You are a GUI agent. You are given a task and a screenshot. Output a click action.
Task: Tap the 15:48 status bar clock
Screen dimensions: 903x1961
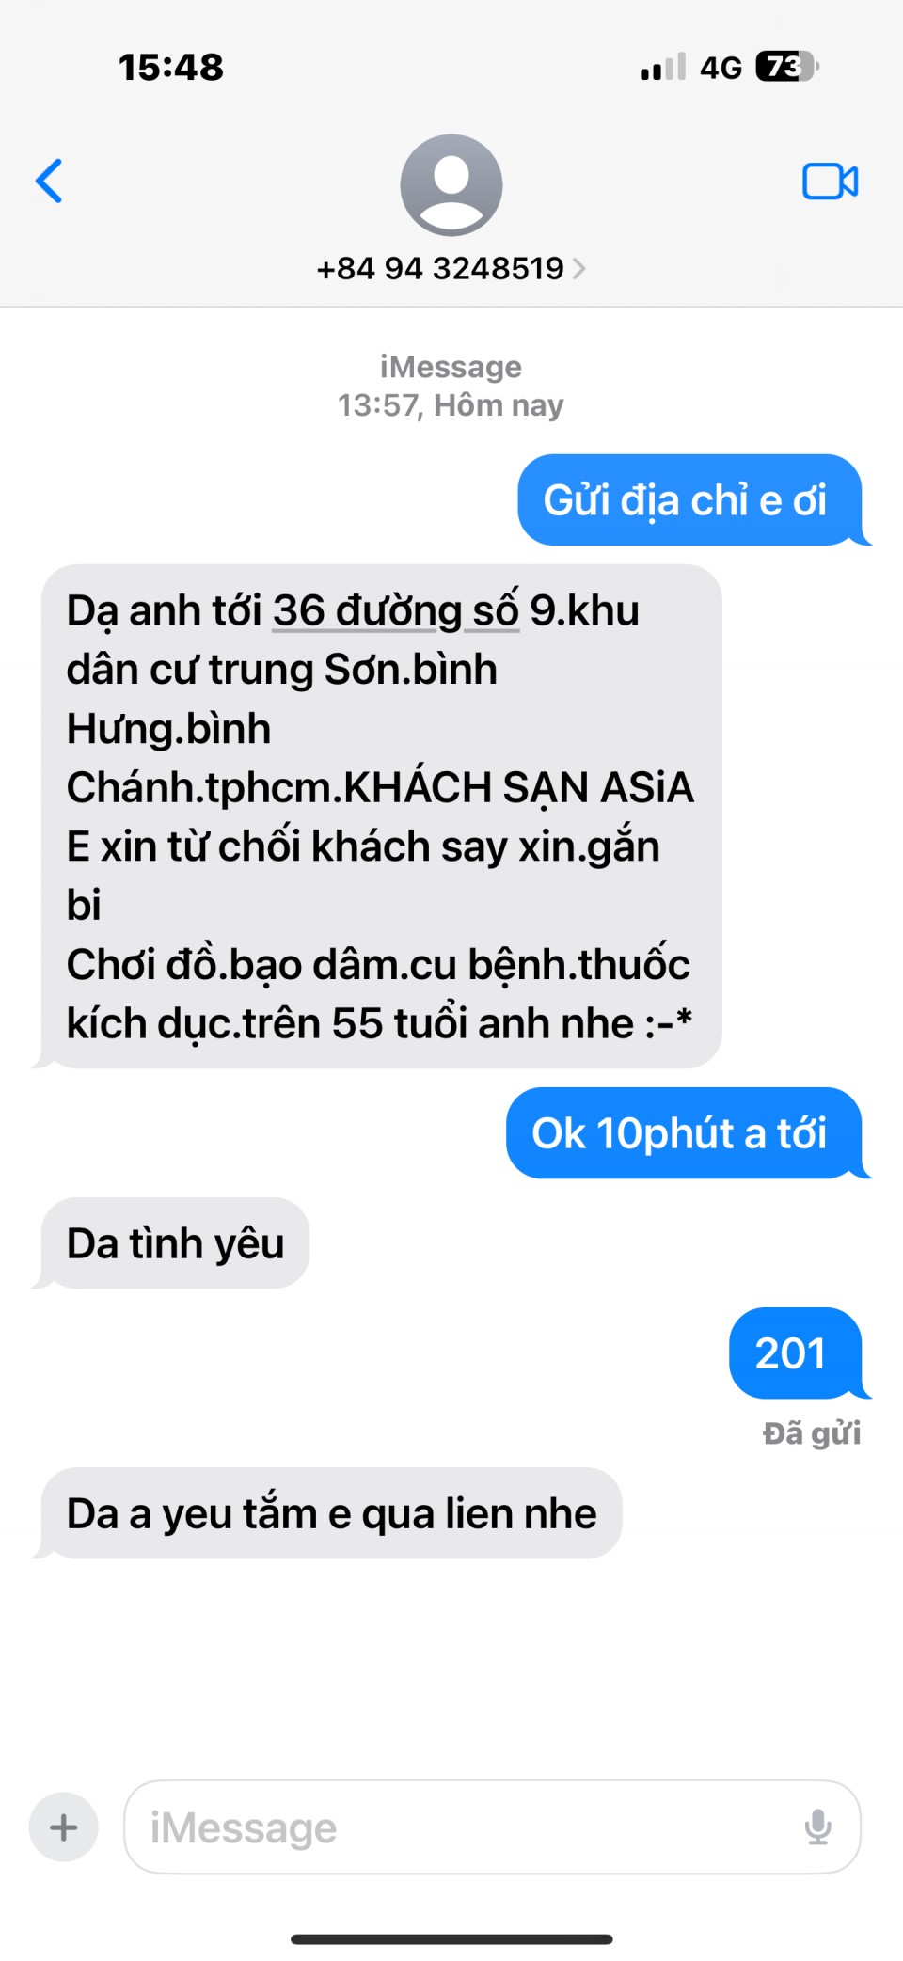[x=171, y=68]
